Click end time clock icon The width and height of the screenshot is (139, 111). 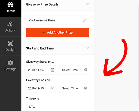[x=86, y=88]
